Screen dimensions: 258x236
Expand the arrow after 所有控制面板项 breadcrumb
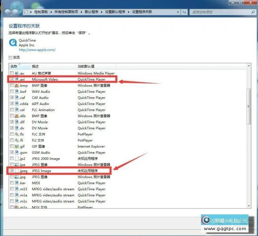coord(81,12)
